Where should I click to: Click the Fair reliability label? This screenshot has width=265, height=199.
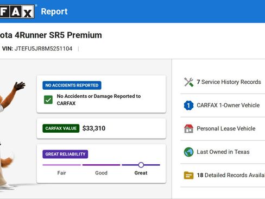(61, 173)
